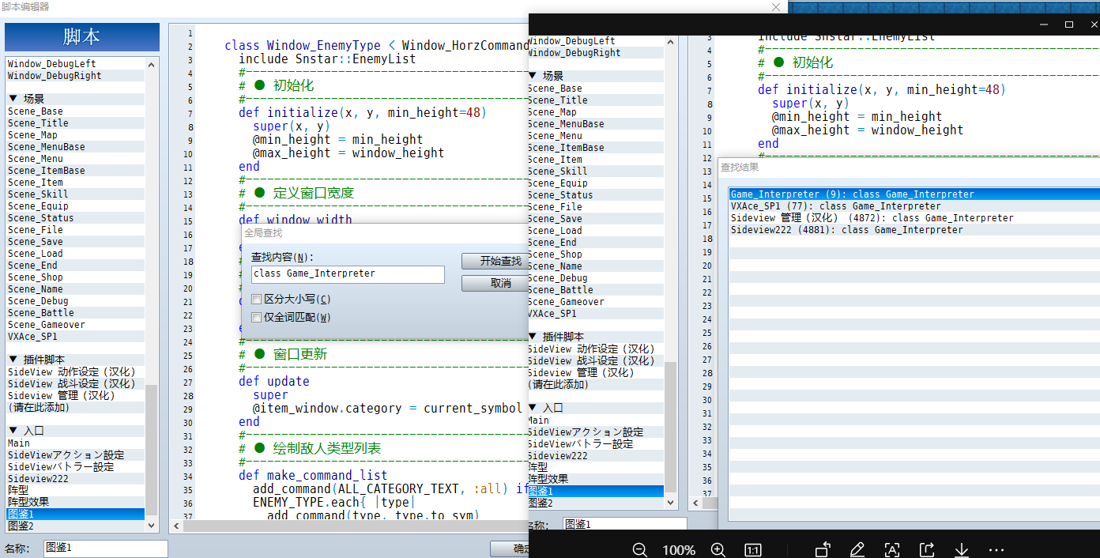Cancel the global search with 取消
Viewport: 1100px width, 558px height.
(495, 283)
